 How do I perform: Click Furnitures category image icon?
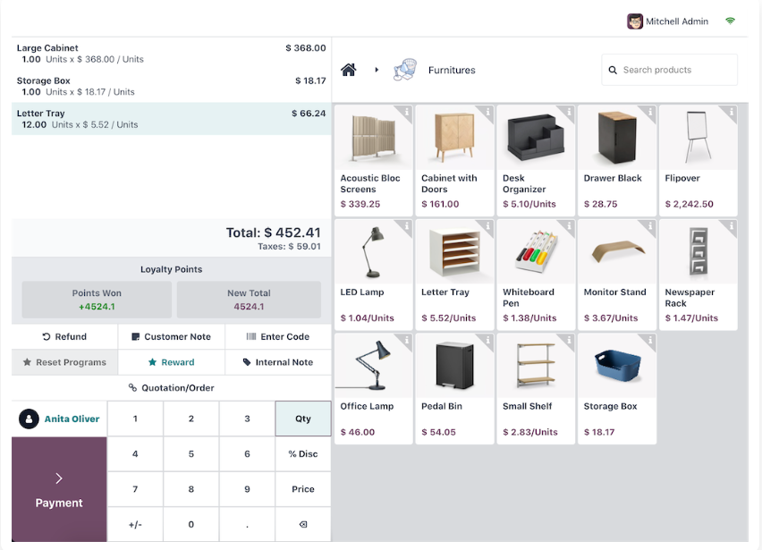click(405, 70)
